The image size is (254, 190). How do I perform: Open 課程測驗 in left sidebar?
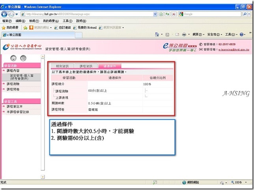point(13,84)
